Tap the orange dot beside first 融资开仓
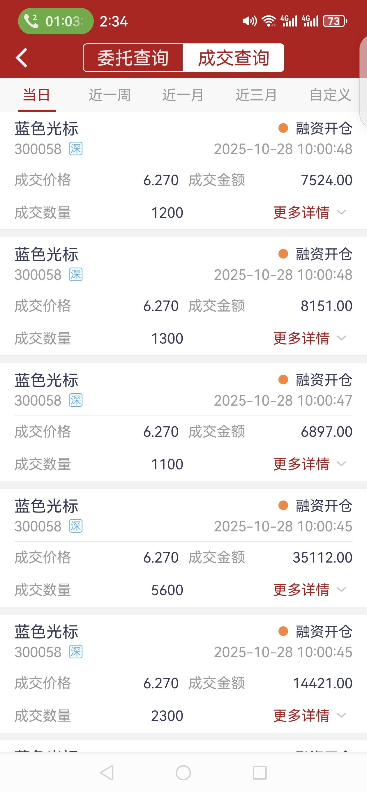This screenshot has height=792, width=367. click(283, 128)
